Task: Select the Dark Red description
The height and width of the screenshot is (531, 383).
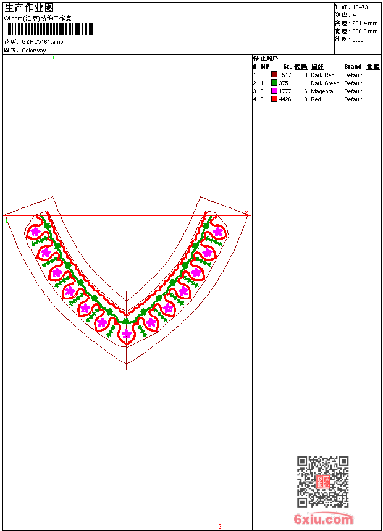Action: point(322,75)
